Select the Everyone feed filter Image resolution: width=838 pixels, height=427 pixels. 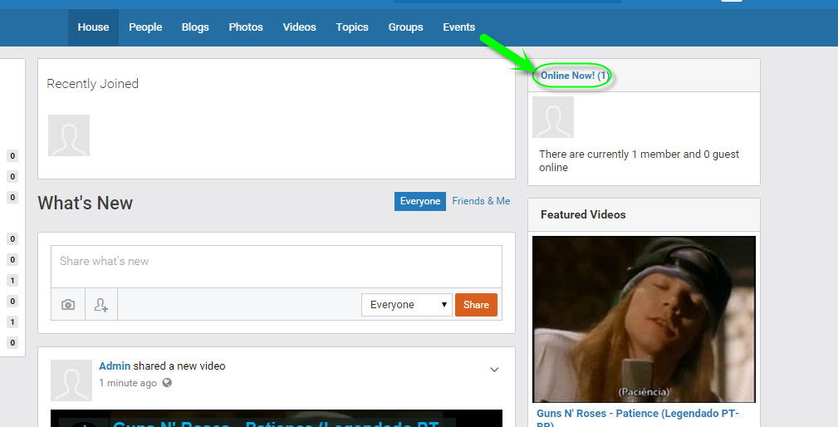(420, 201)
